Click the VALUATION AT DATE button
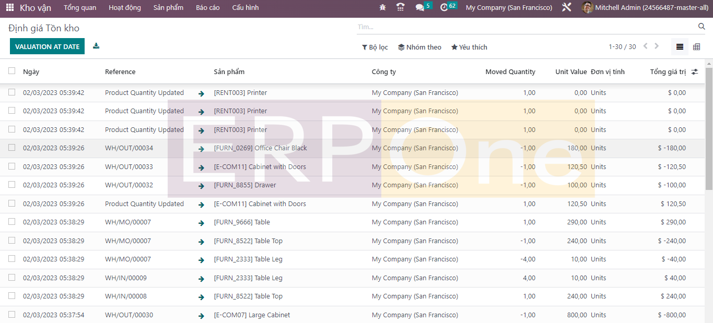The image size is (713, 323). (47, 46)
